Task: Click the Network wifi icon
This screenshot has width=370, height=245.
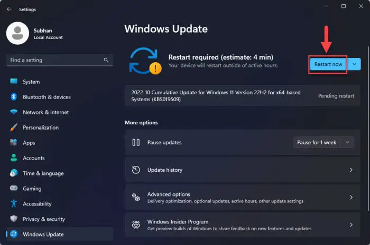Action: pyautogui.click(x=14, y=112)
